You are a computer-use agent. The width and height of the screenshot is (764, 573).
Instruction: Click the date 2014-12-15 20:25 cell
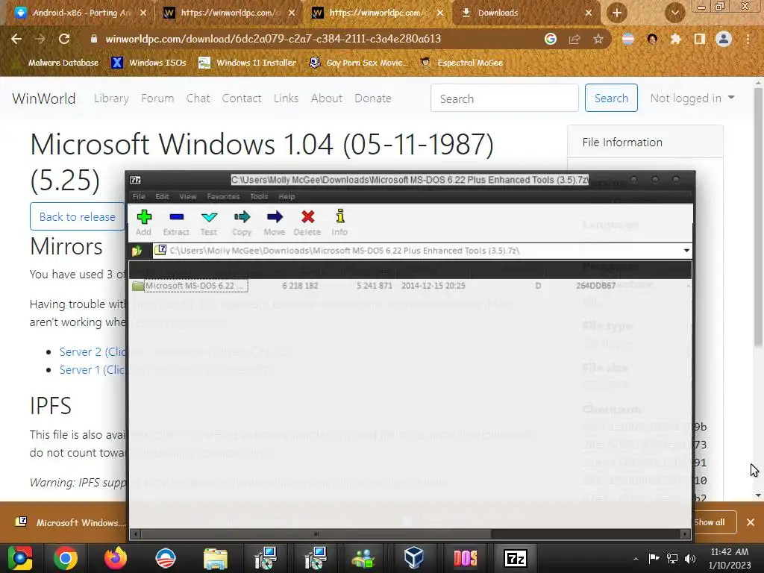point(433,286)
